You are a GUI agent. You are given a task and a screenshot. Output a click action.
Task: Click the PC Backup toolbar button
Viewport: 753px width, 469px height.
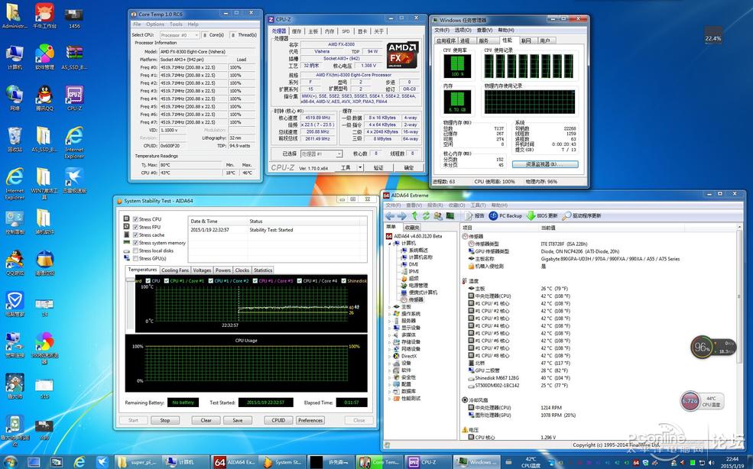505,216
